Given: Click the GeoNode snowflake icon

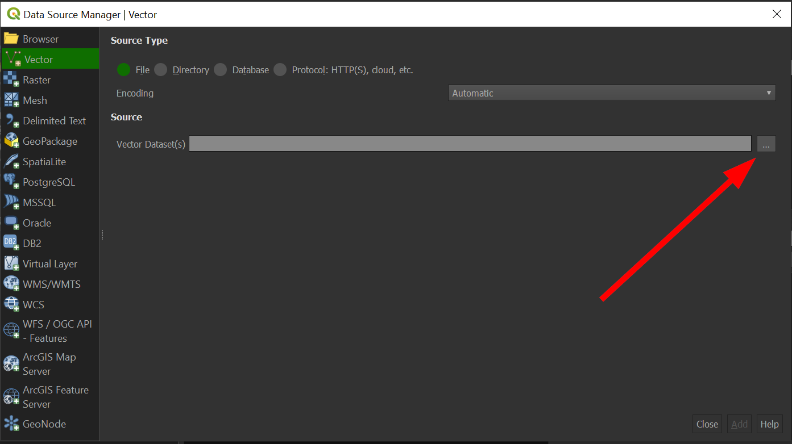Looking at the screenshot, I should point(11,424).
